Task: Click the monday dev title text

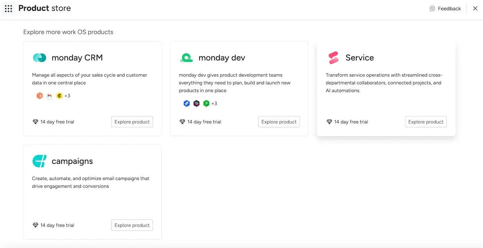Action: (222, 58)
